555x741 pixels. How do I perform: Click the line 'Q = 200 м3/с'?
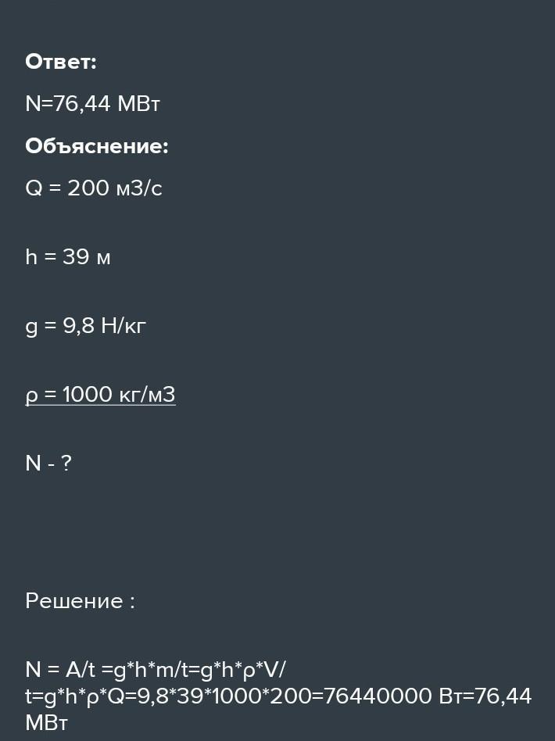pos(93,188)
